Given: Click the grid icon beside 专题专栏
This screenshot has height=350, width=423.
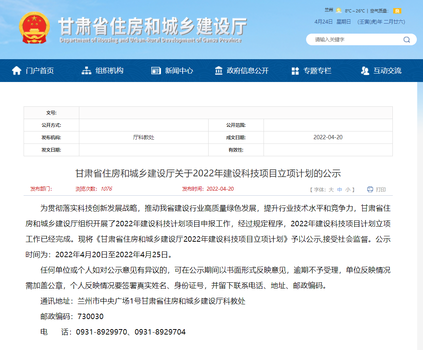Looking at the screenshot, I should (295, 71).
